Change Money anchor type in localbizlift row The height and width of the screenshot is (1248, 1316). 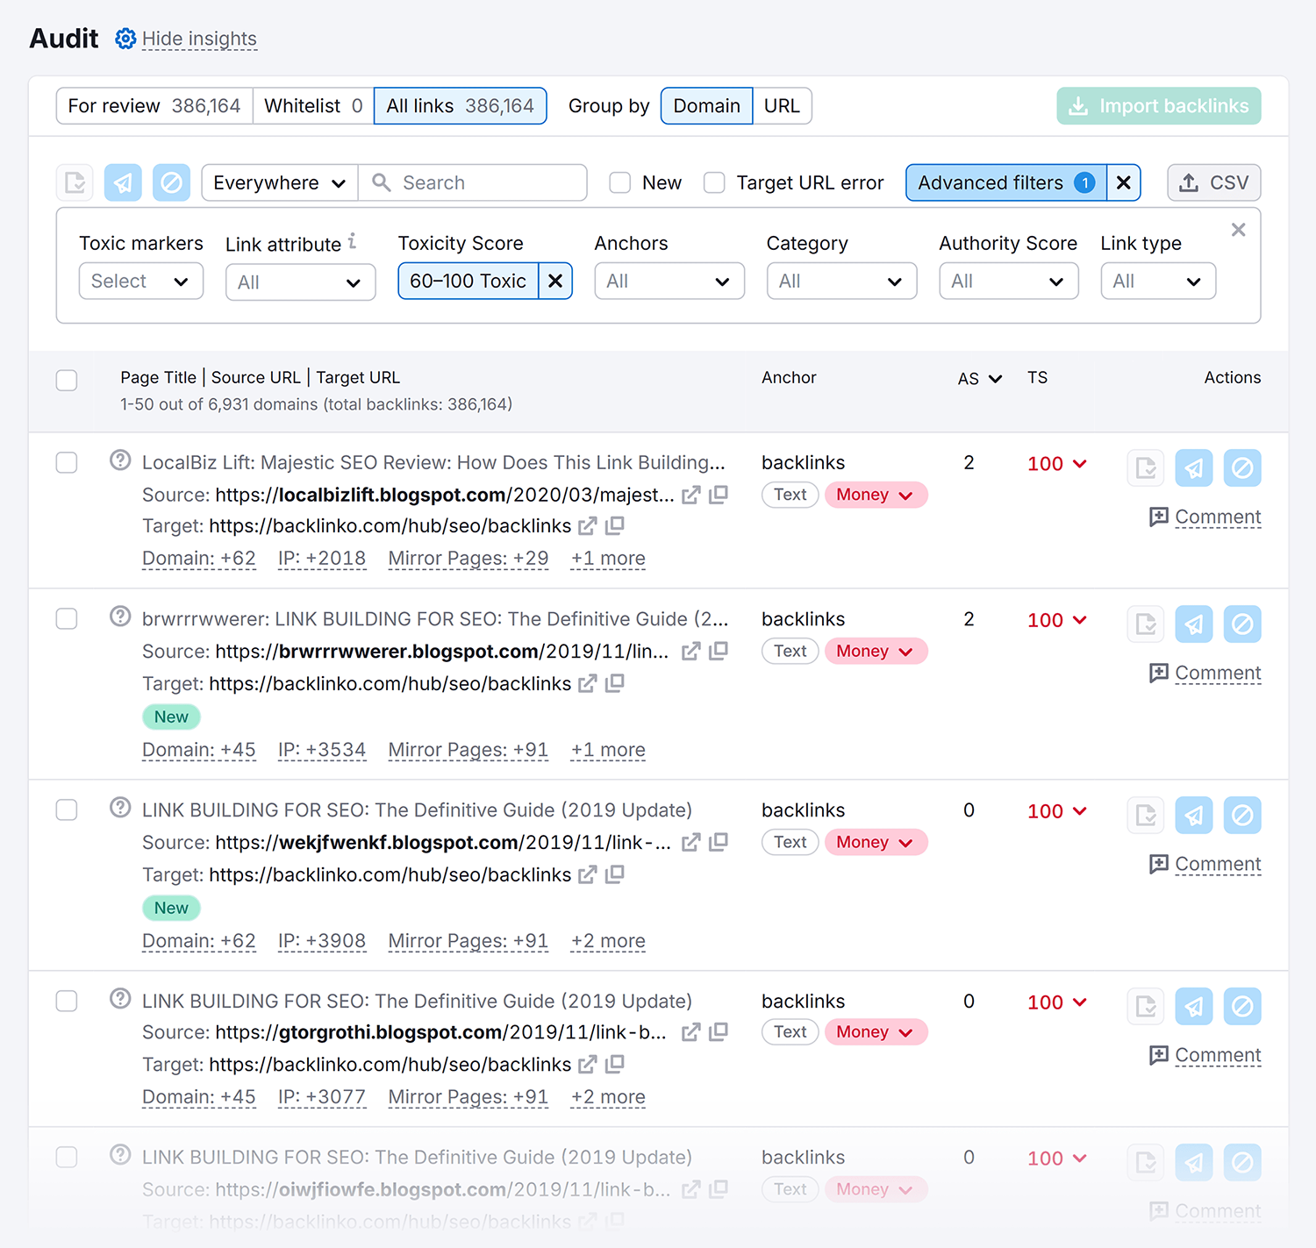pos(876,495)
